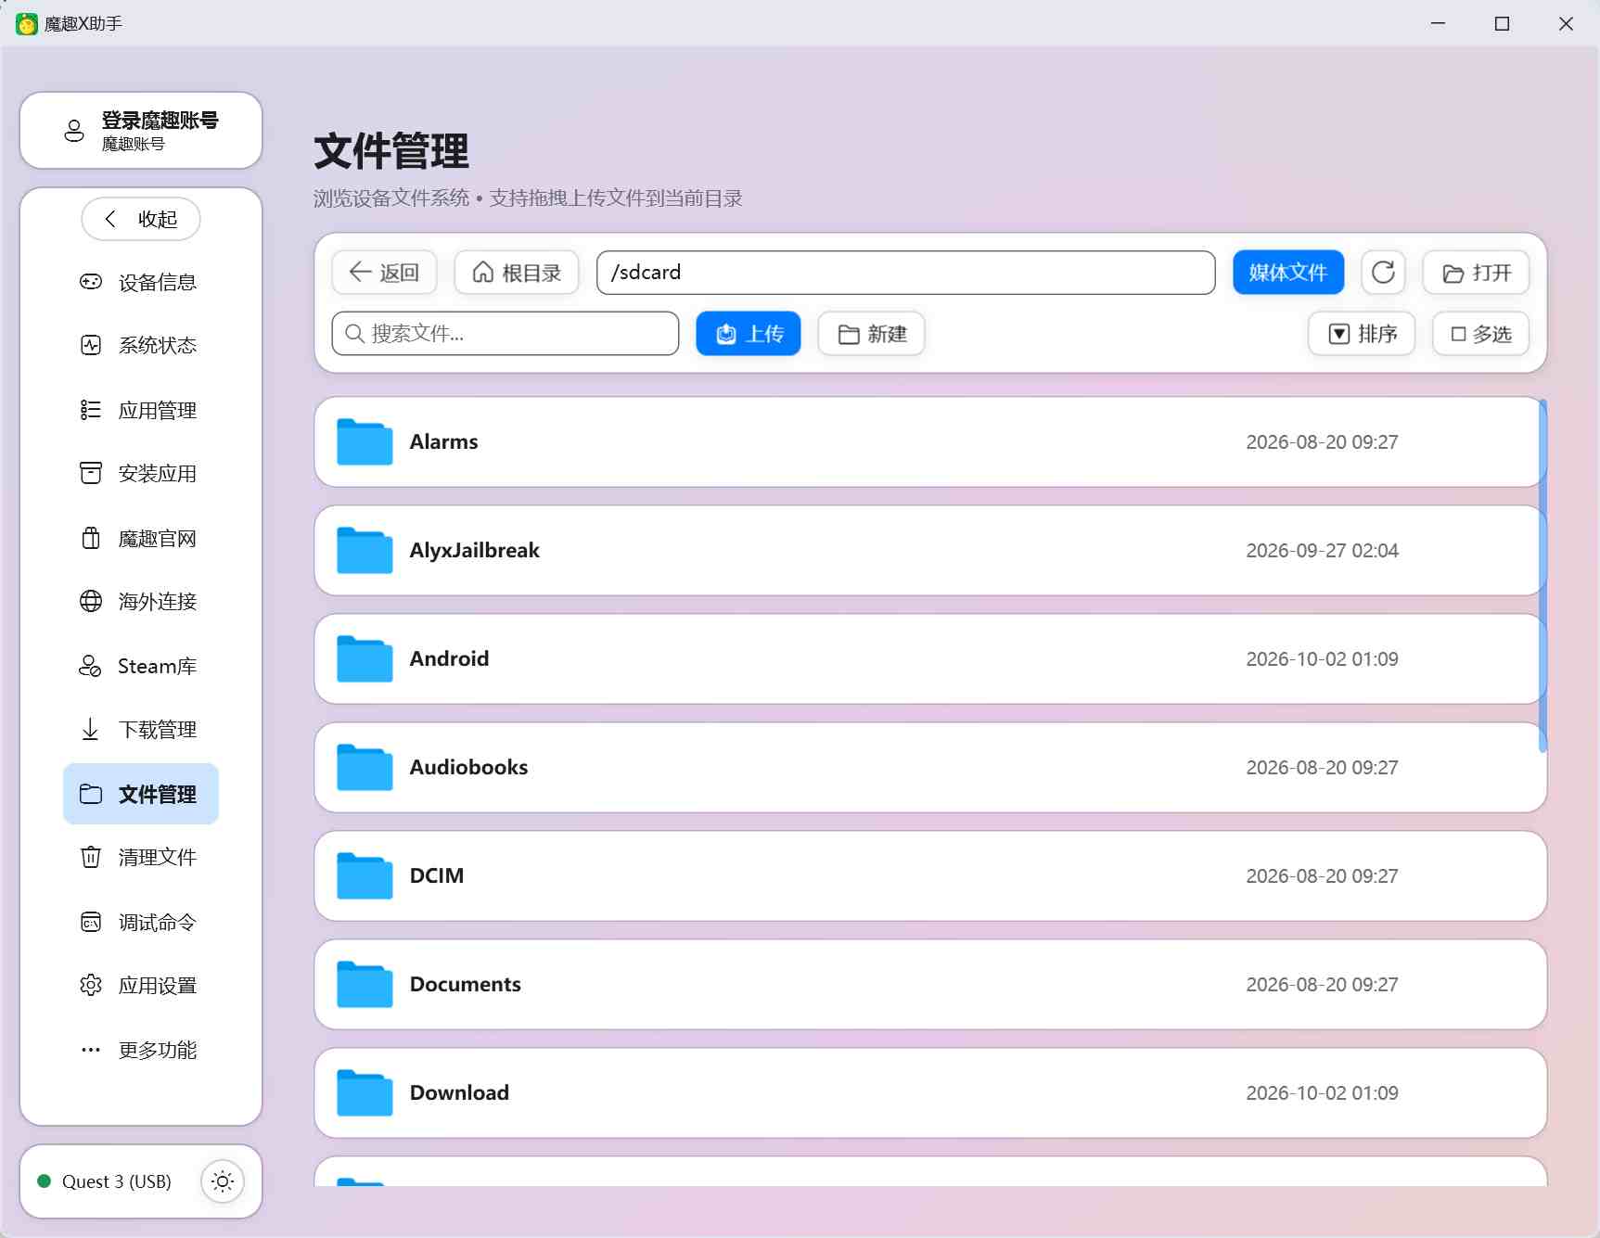Viewport: 1600px width, 1238px height.
Task: Click the 海外连接 globe icon
Action: 91,601
